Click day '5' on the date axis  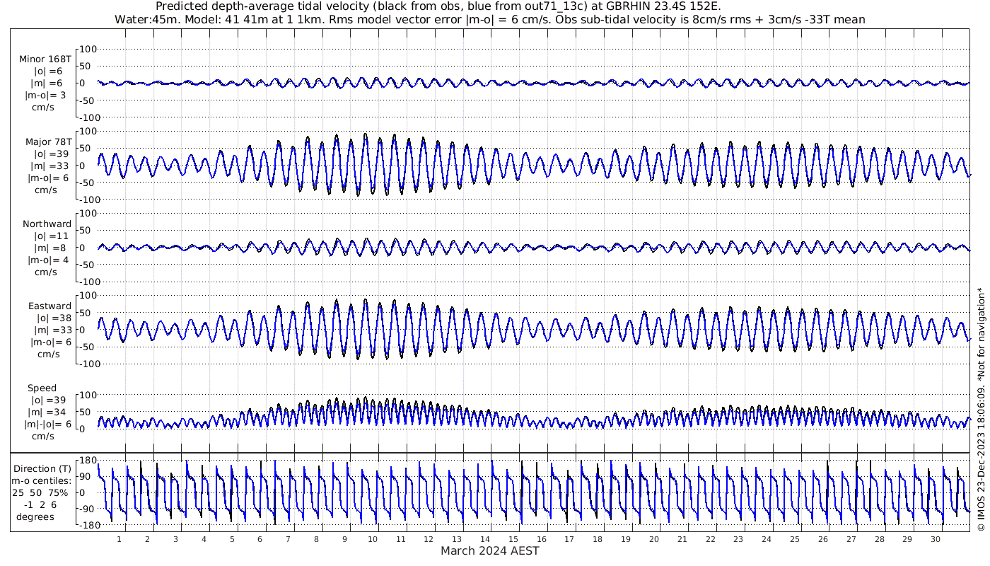(232, 539)
